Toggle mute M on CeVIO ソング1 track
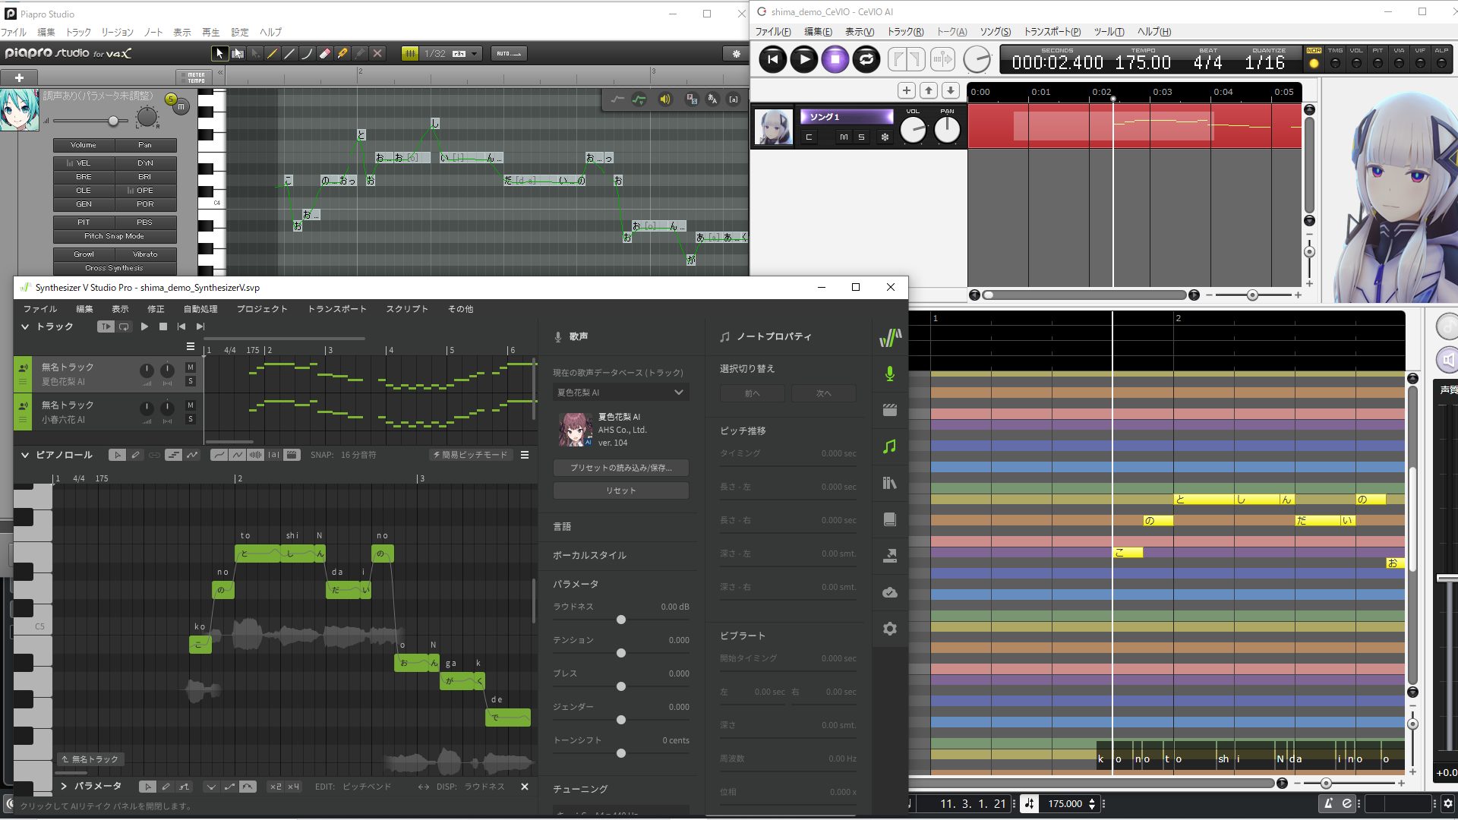1458x820 pixels. [844, 137]
